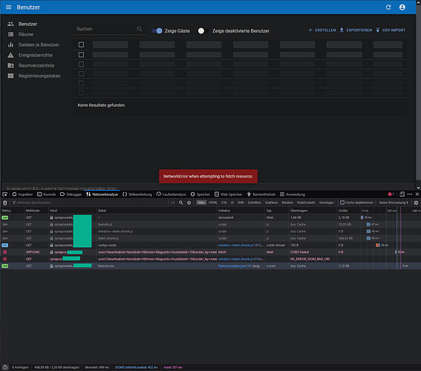Open network settings gear icon
The width and height of the screenshot is (421, 371).
tap(416, 203)
